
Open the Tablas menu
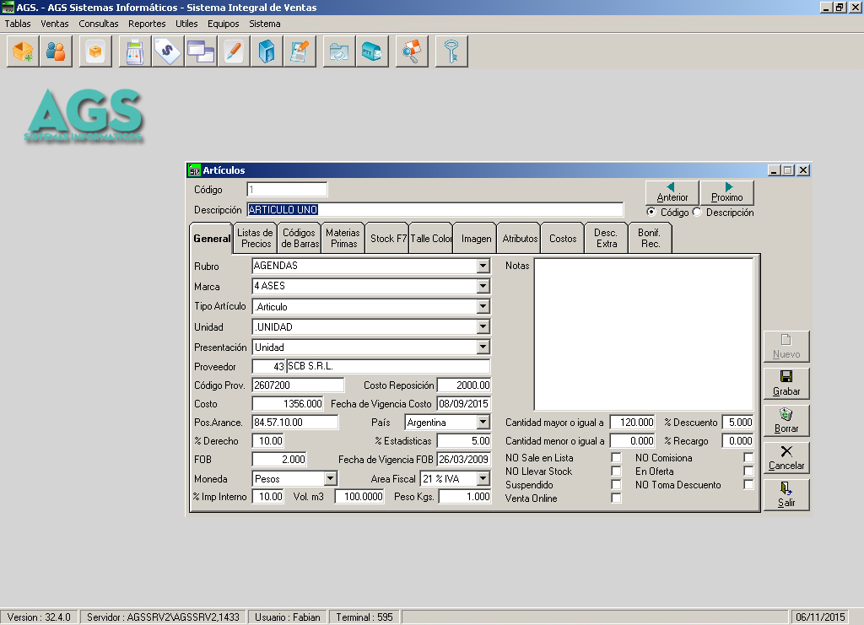18,24
